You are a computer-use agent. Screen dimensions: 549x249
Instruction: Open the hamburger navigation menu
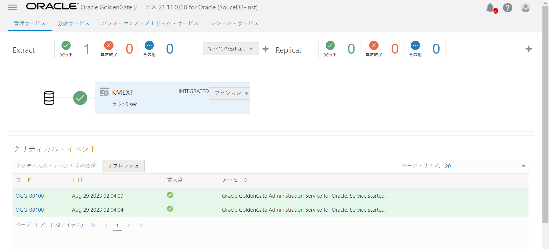(13, 7)
